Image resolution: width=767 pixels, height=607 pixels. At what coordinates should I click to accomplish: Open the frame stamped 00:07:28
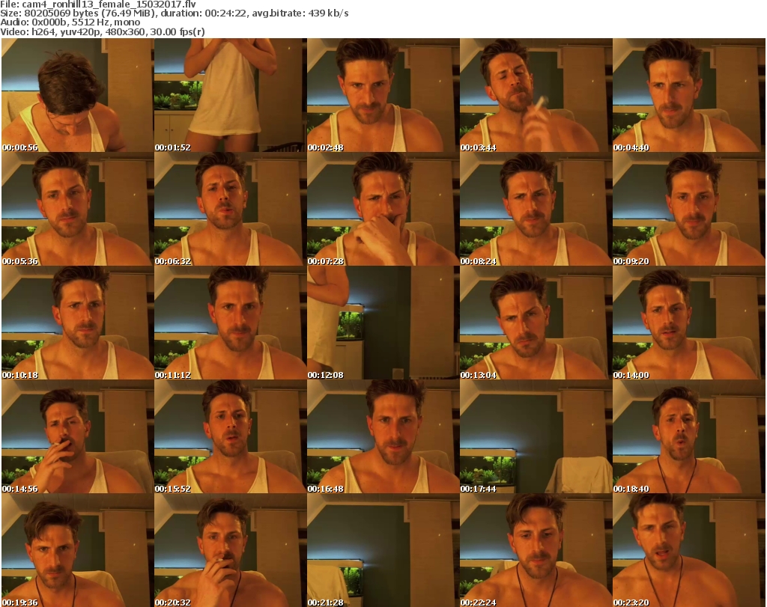point(383,209)
